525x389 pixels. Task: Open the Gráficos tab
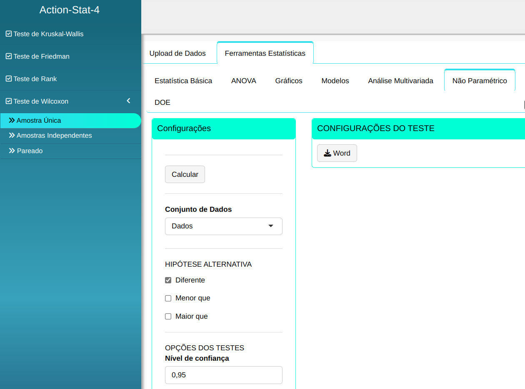289,81
